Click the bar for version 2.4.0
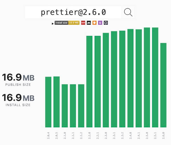The width and height of the screenshot is (171, 145). [x=131, y=78]
